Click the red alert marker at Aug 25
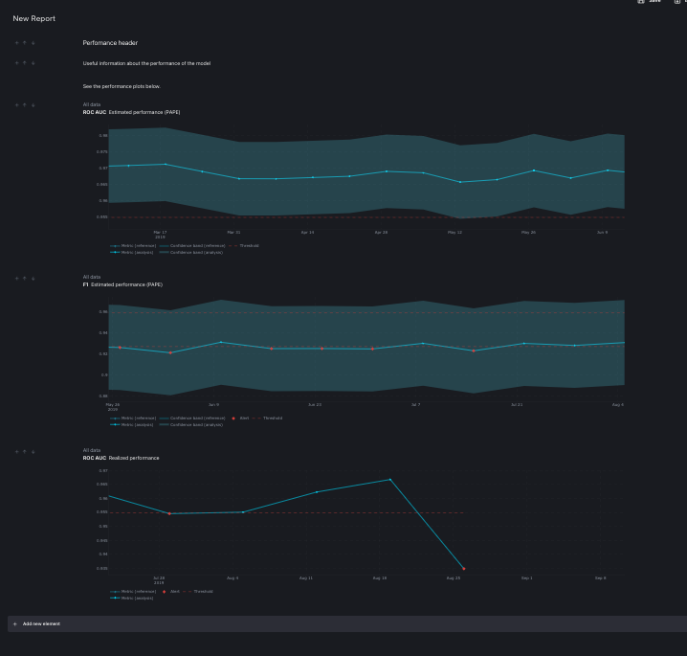The height and width of the screenshot is (656, 687). (x=464, y=569)
